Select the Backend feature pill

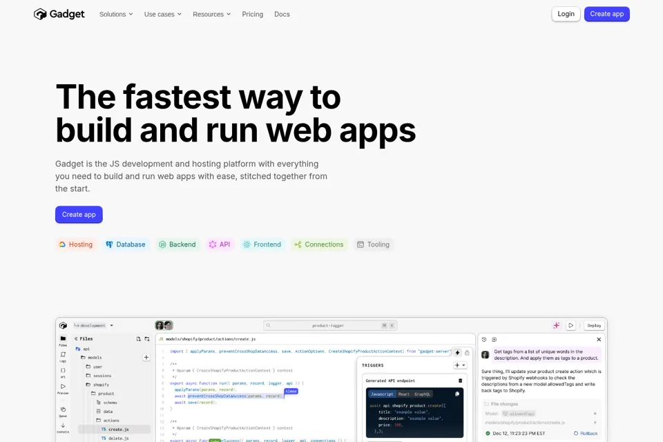(x=177, y=244)
